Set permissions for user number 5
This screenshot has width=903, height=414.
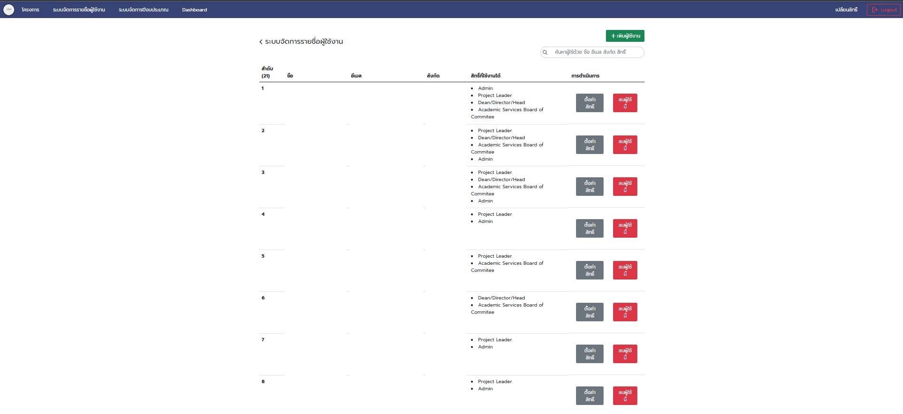(x=589, y=270)
